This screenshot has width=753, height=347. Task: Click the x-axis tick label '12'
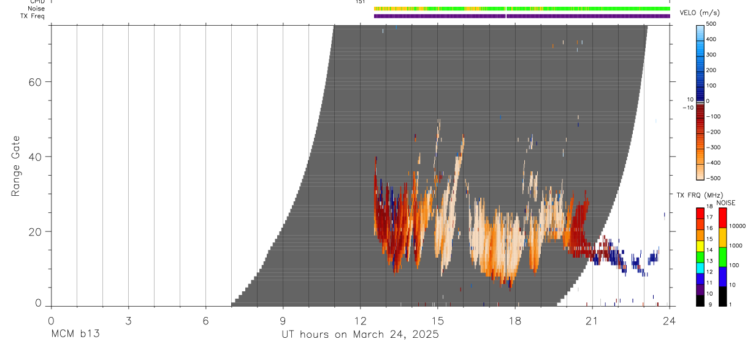360,320
